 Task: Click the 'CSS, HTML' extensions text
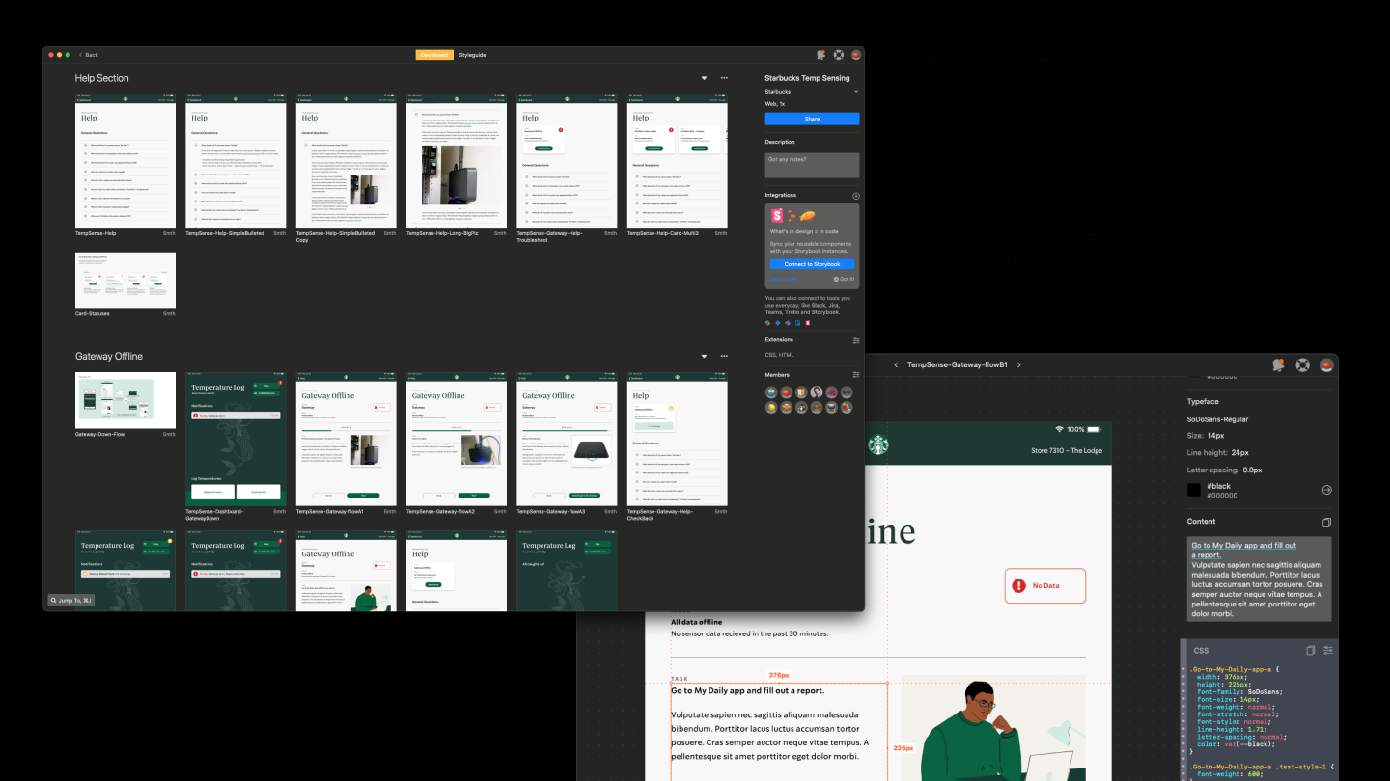click(780, 356)
